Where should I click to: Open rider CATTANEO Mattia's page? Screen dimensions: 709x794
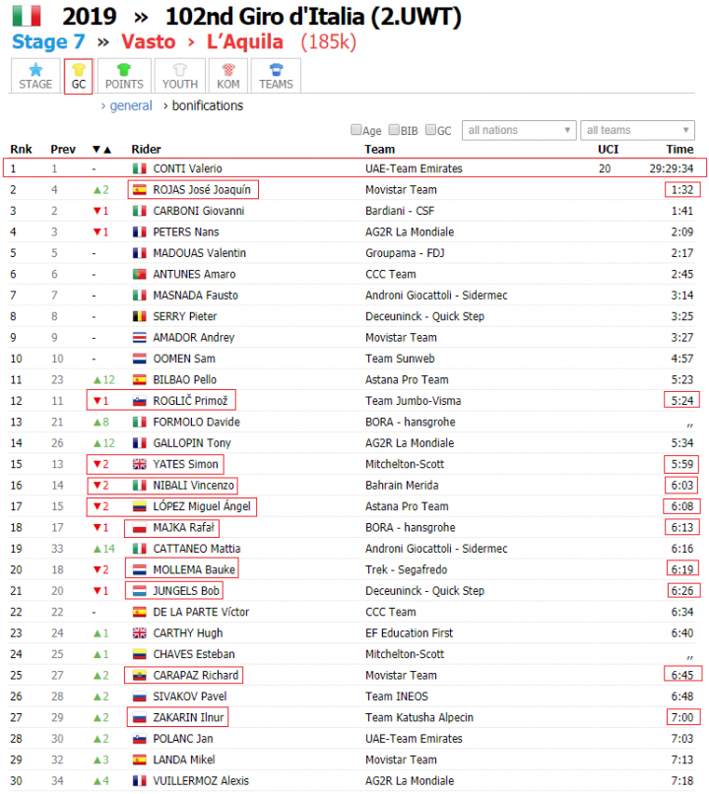pyautogui.click(x=197, y=549)
